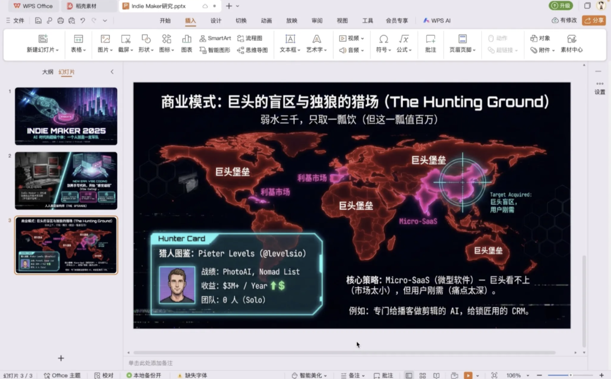Open the WPS AI tab

point(437,21)
